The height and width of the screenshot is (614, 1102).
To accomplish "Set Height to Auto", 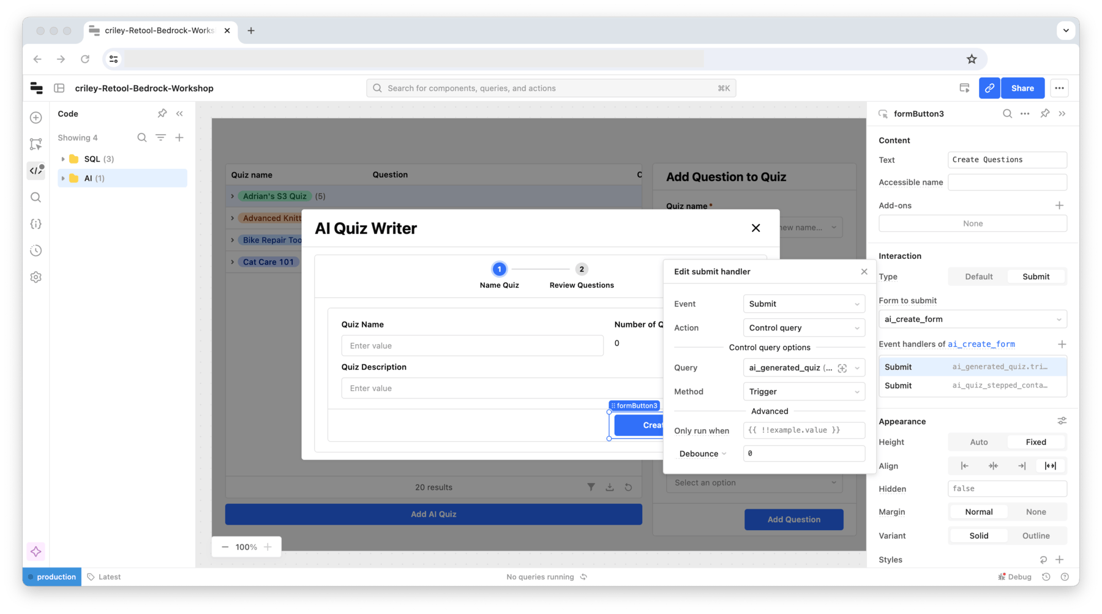I will pyautogui.click(x=978, y=442).
